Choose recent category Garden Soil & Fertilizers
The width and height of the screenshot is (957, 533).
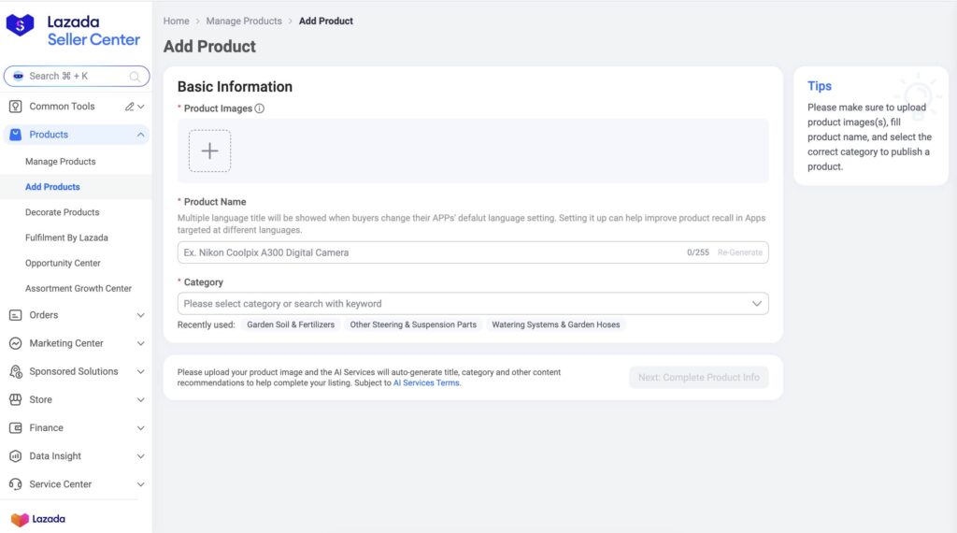(291, 324)
